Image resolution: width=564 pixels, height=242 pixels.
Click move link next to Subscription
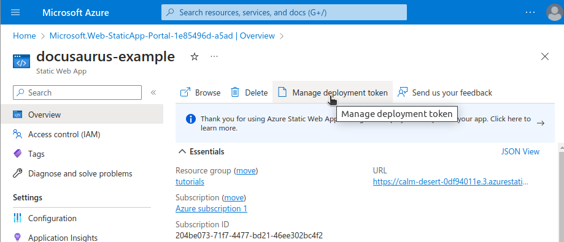click(234, 197)
